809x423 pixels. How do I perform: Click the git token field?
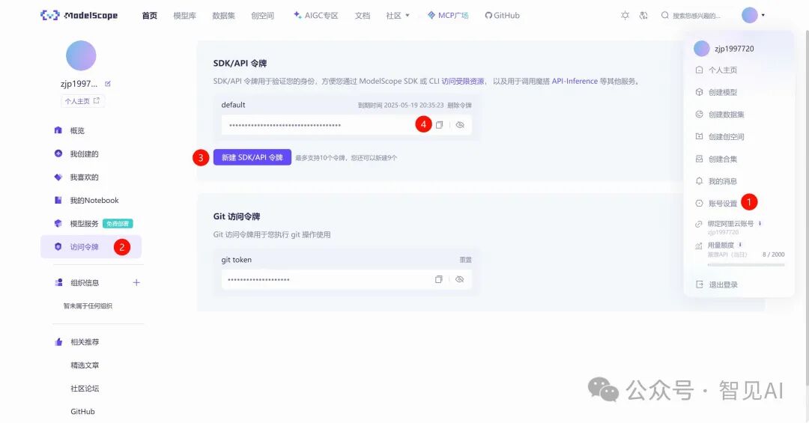click(x=346, y=279)
